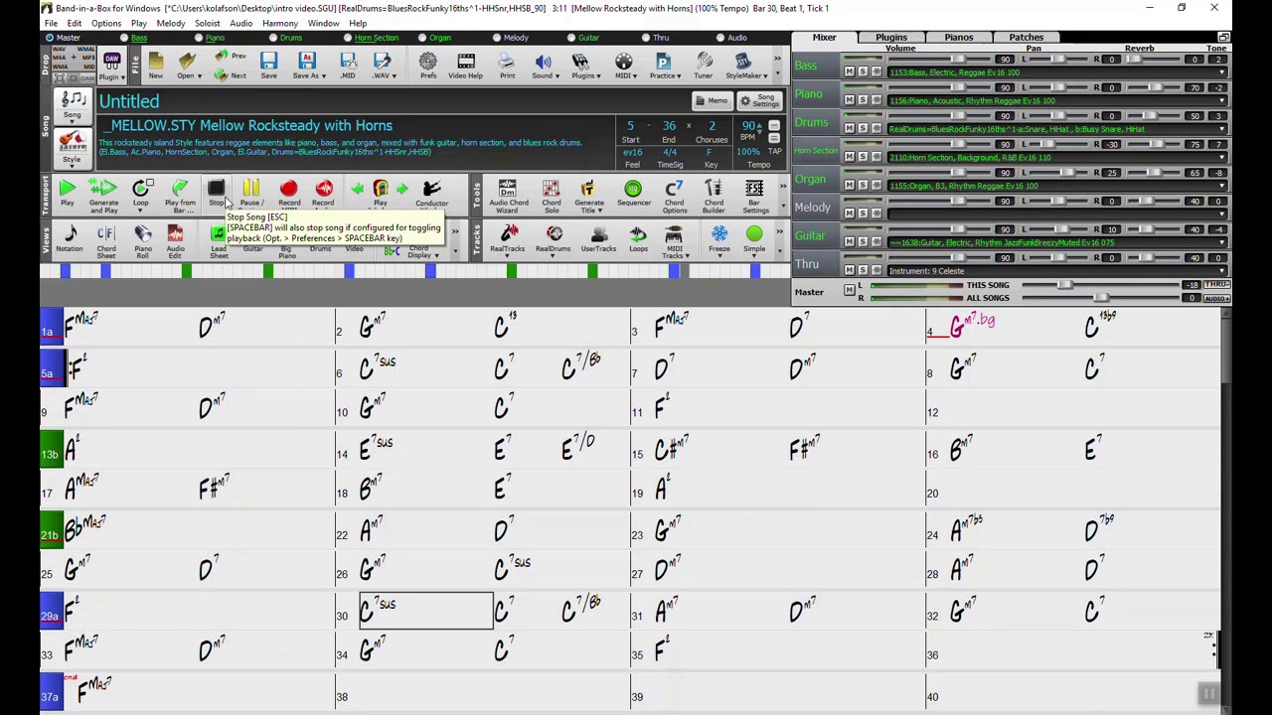Click the Bass volume slider thumb
1272x715 pixels.
[958, 60]
